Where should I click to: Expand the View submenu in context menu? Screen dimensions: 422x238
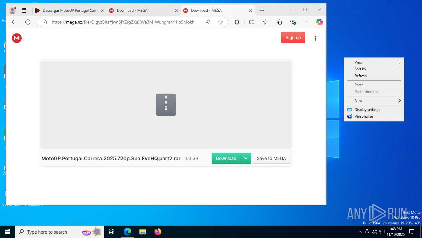click(374, 62)
